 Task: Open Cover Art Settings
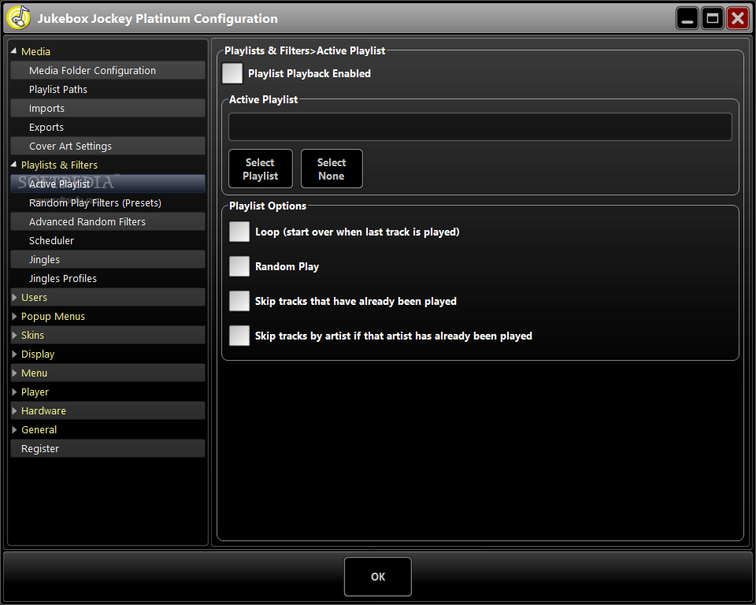tap(108, 146)
